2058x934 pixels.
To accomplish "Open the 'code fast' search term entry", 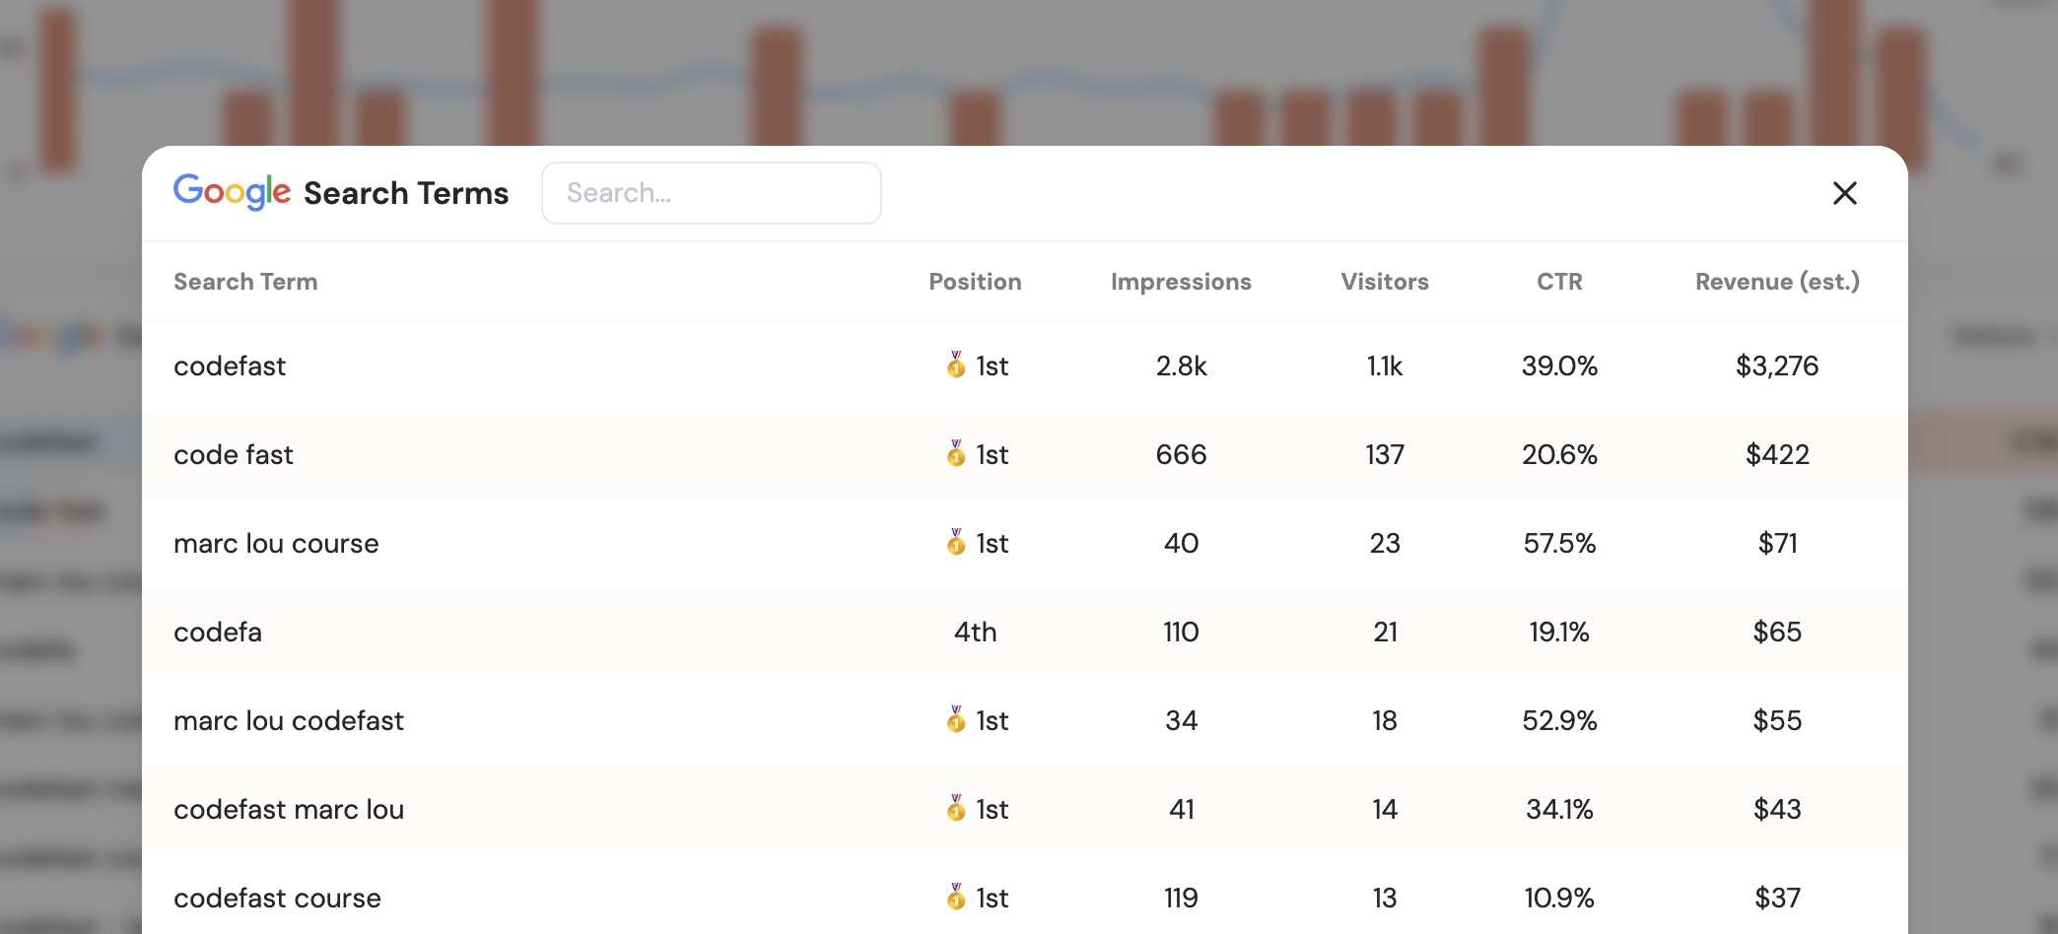I will (x=233, y=454).
